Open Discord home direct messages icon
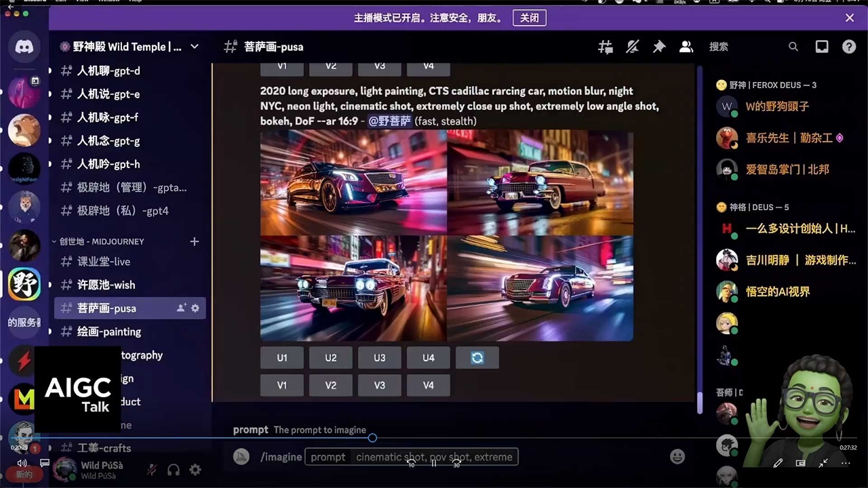 pos(24,48)
